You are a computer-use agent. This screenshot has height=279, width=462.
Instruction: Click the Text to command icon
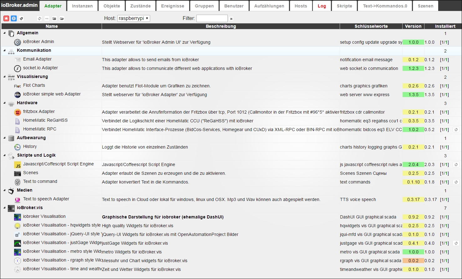click(x=18, y=182)
